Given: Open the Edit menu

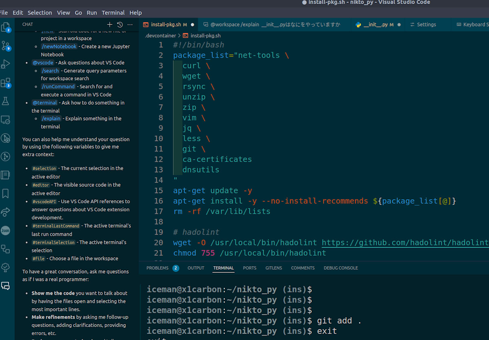Looking at the screenshot, I should point(18,13).
